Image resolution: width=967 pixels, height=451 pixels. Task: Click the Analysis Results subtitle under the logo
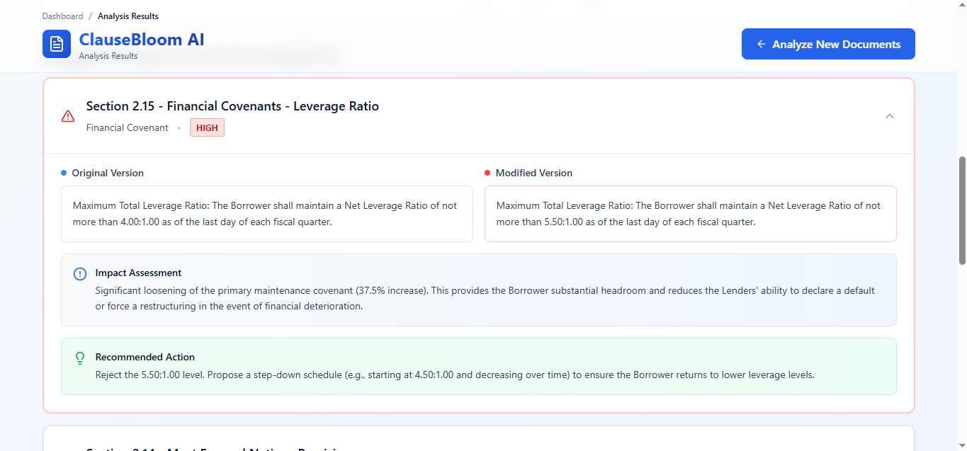(108, 56)
